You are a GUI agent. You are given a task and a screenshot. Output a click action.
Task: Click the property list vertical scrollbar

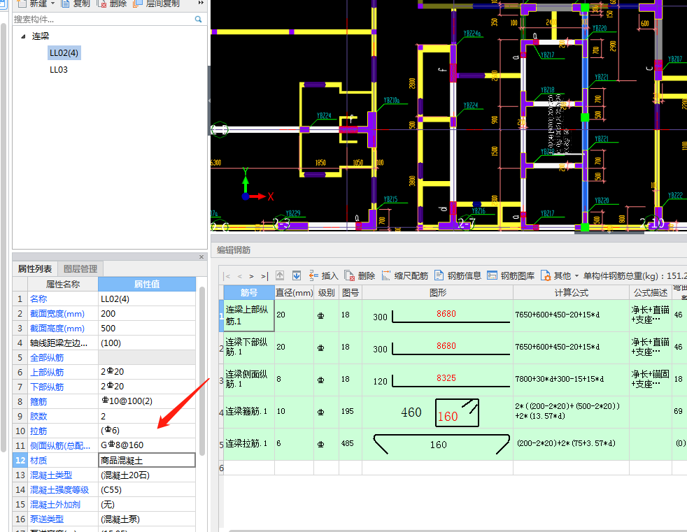point(202,371)
